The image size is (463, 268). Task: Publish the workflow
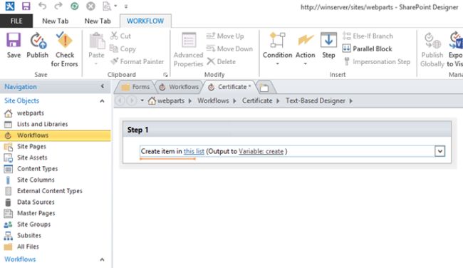tap(38, 46)
